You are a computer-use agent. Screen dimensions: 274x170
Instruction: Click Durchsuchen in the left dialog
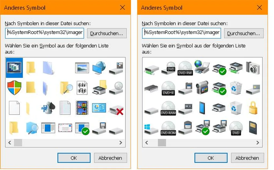pos(107,33)
